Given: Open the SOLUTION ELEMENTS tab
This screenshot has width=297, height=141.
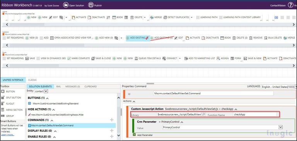Looking at the screenshot, I should click(x=40, y=87).
